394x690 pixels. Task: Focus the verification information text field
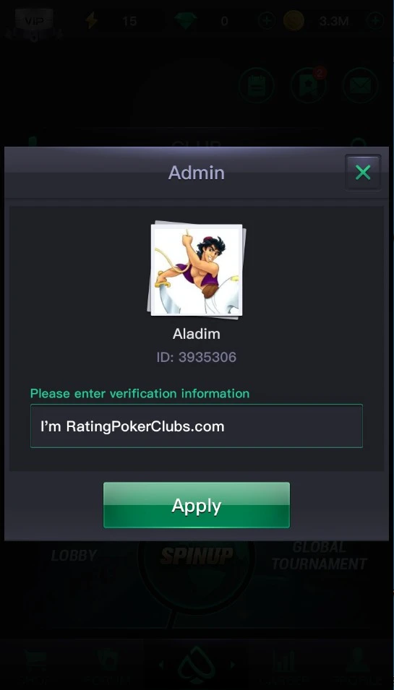coord(197,426)
